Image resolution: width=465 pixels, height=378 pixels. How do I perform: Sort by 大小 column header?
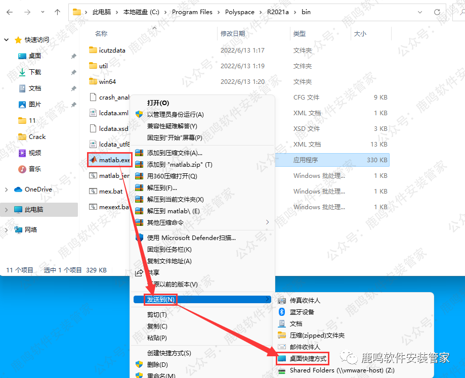(x=360, y=34)
